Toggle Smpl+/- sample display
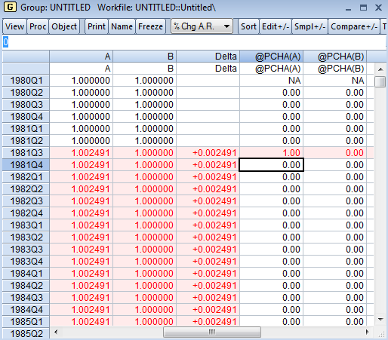The width and height of the screenshot is (388, 340). click(x=310, y=26)
